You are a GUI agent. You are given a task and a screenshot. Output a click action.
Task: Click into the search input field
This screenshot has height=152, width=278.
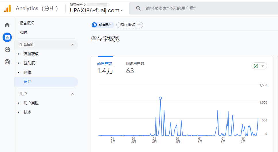pyautogui.click(x=201, y=9)
